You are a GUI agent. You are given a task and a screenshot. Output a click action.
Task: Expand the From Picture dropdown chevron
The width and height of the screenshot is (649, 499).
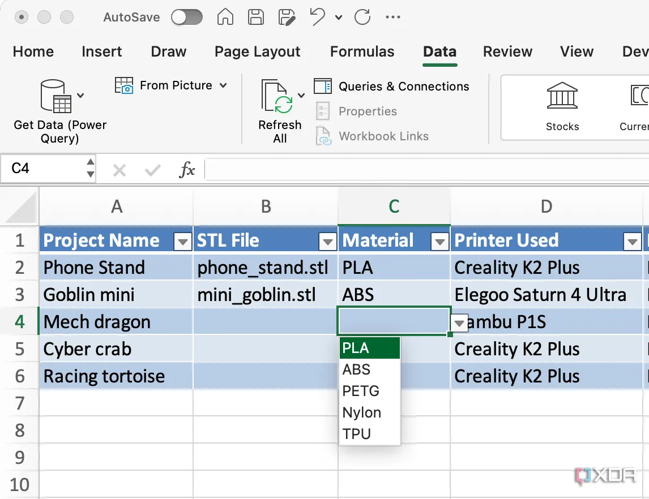pyautogui.click(x=223, y=85)
